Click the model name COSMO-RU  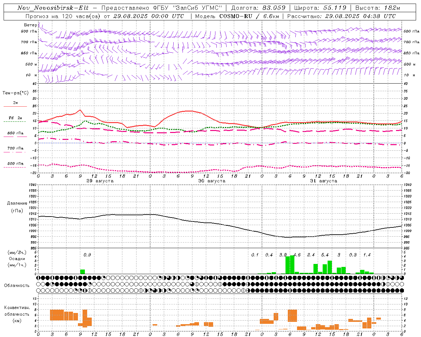click(236, 16)
